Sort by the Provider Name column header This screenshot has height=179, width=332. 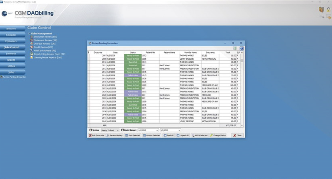(x=191, y=52)
